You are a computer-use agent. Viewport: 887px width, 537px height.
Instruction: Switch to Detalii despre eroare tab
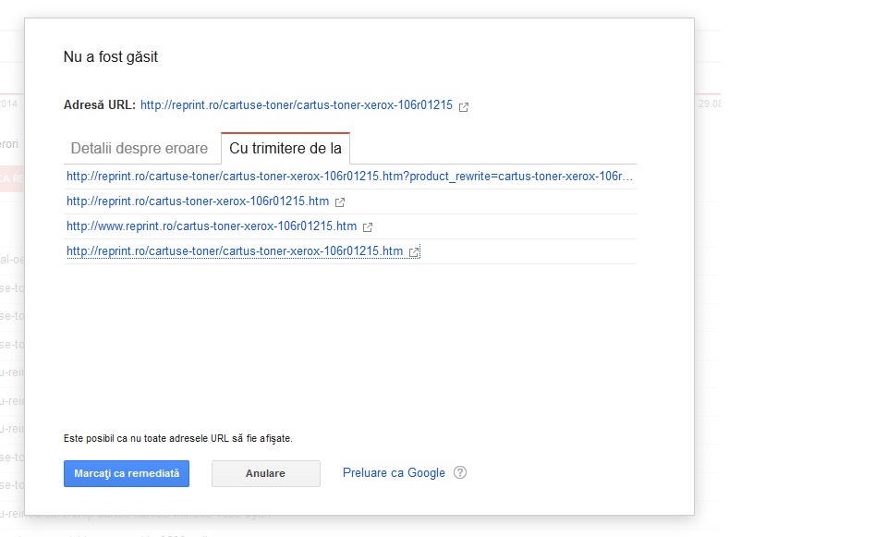[140, 149]
